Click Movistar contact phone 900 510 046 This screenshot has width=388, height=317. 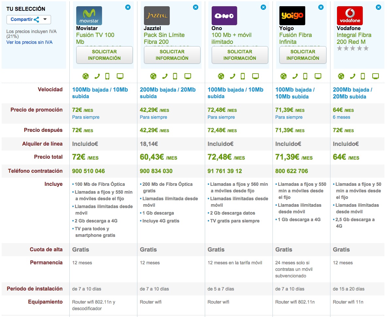(x=89, y=171)
